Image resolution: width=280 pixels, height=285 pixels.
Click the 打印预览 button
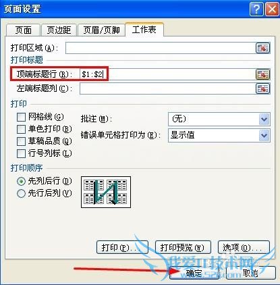[x=183, y=247]
